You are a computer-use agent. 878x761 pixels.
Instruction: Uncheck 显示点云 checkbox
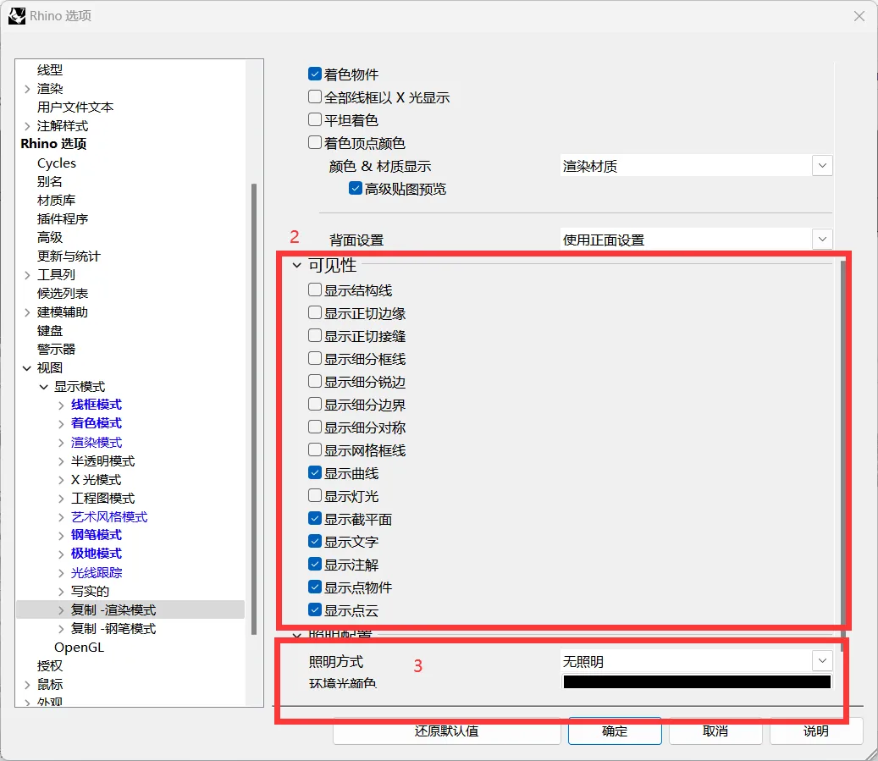tap(315, 609)
